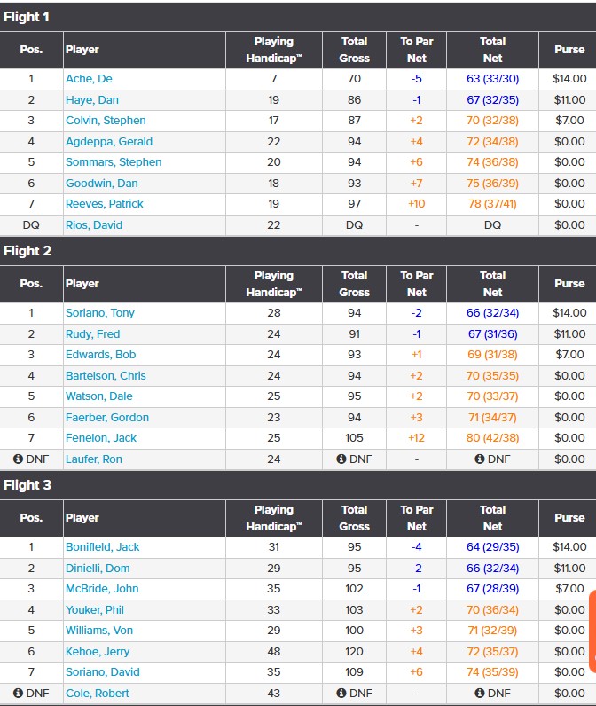The width and height of the screenshot is (596, 706).
Task: Click info icon in Laufer's Total Net cell
Action: click(480, 459)
